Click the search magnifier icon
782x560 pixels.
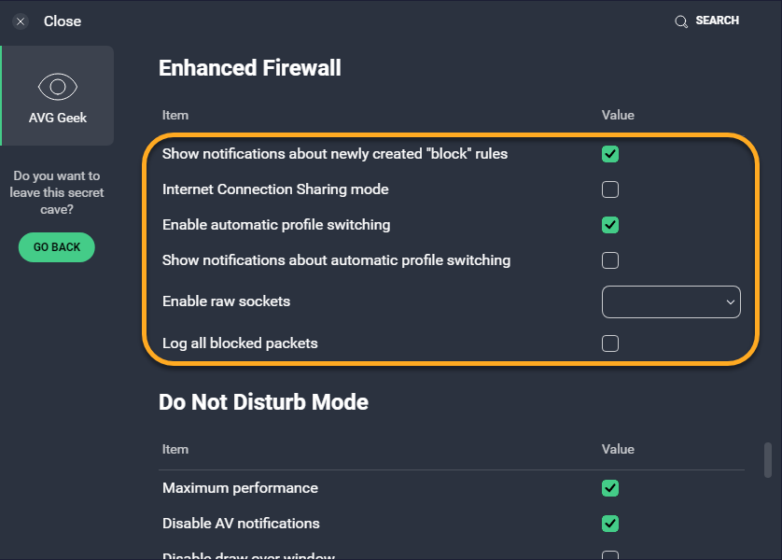point(681,21)
